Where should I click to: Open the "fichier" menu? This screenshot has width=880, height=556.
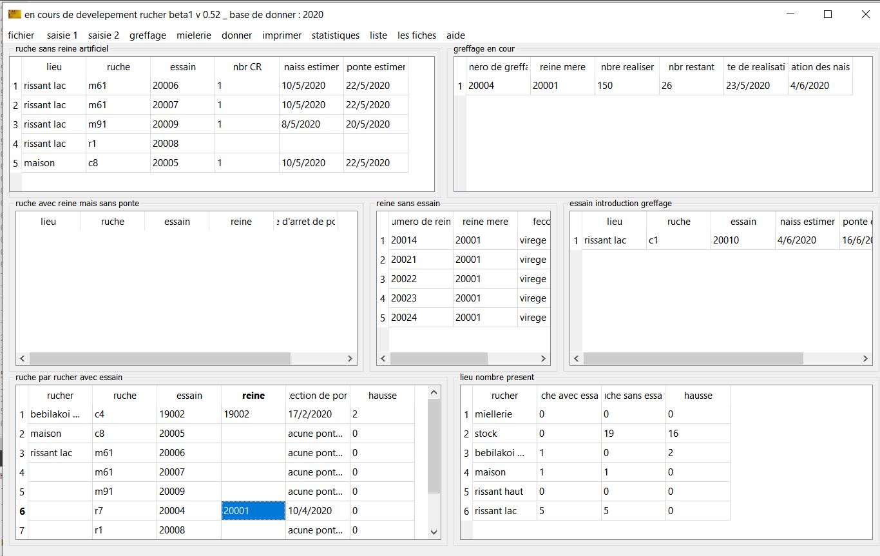tap(21, 35)
